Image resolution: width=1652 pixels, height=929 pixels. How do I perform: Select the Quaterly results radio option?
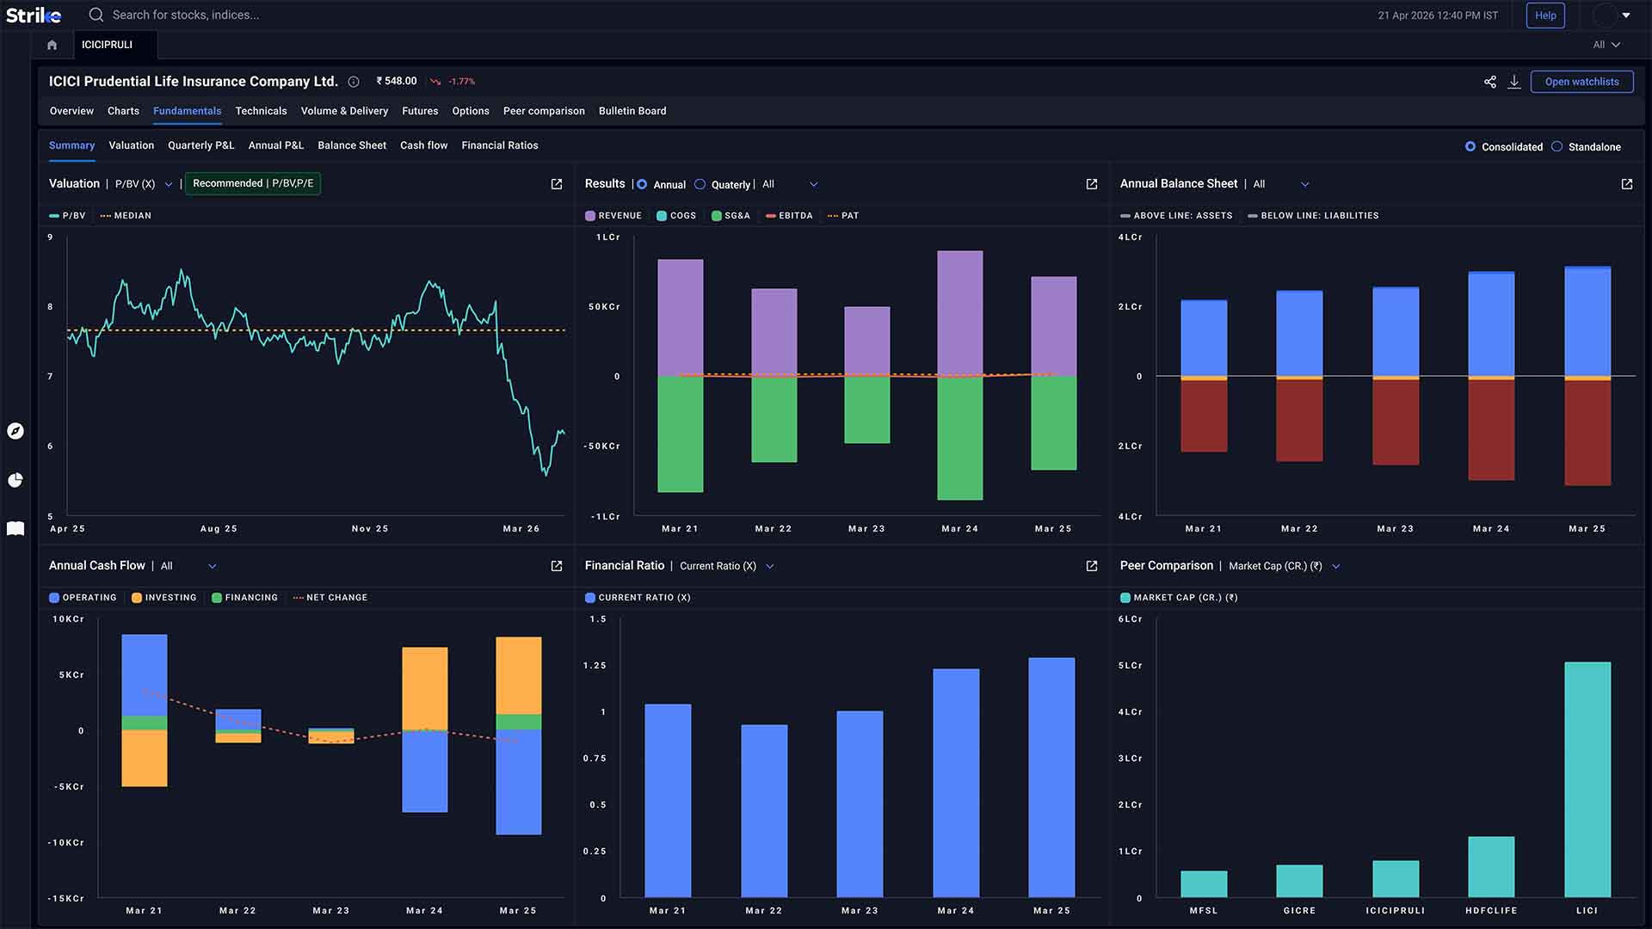click(x=700, y=184)
